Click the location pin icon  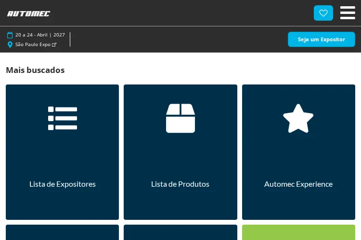tap(10, 45)
